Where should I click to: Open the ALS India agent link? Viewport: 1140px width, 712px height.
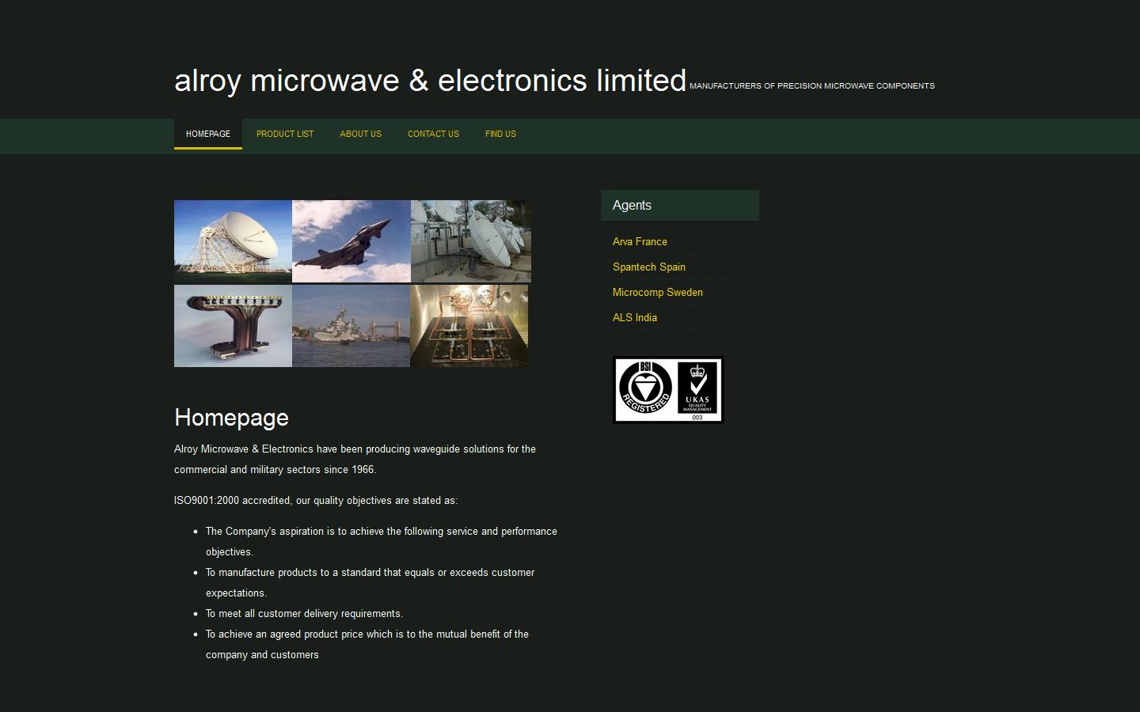pos(634,318)
